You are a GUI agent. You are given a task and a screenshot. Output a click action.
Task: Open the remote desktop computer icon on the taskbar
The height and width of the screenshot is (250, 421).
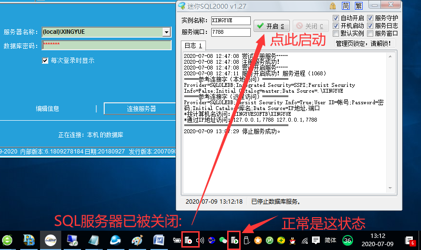click(72, 240)
